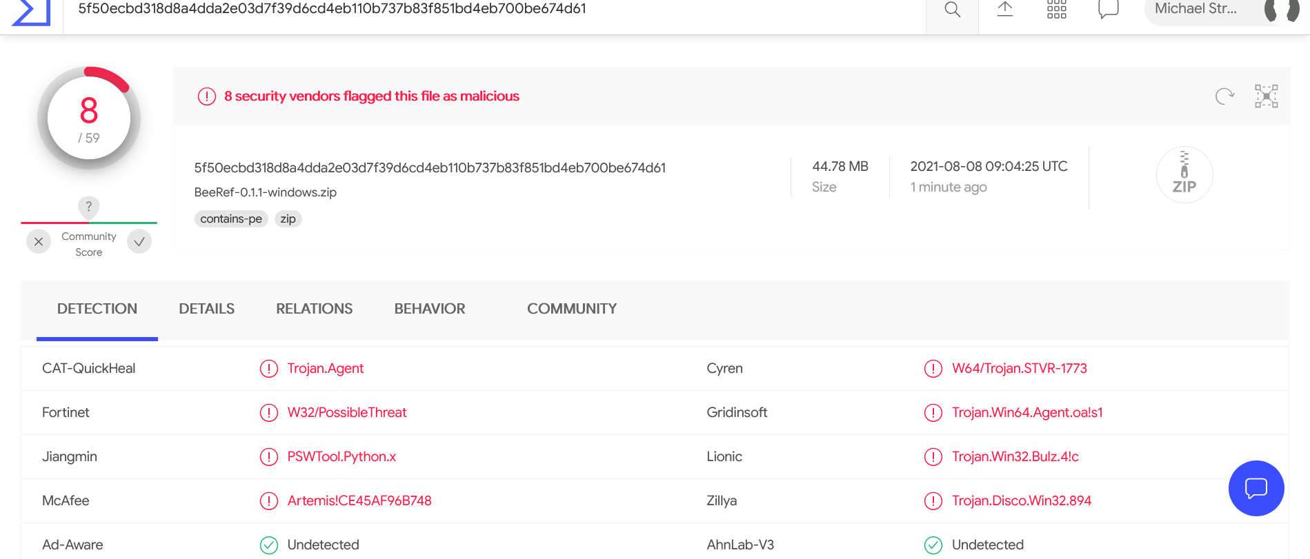Open the comments speech bubble icon
The width and height of the screenshot is (1310, 559).
1108,10
